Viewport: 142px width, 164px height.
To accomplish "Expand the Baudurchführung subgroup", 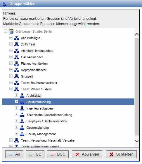I will point(16,102).
